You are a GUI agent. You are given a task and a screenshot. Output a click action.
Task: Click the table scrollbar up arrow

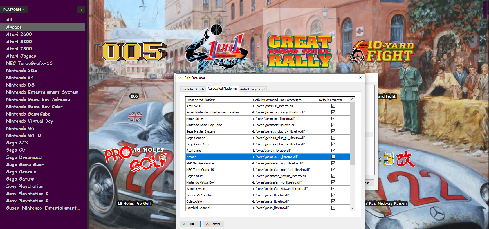353,100
